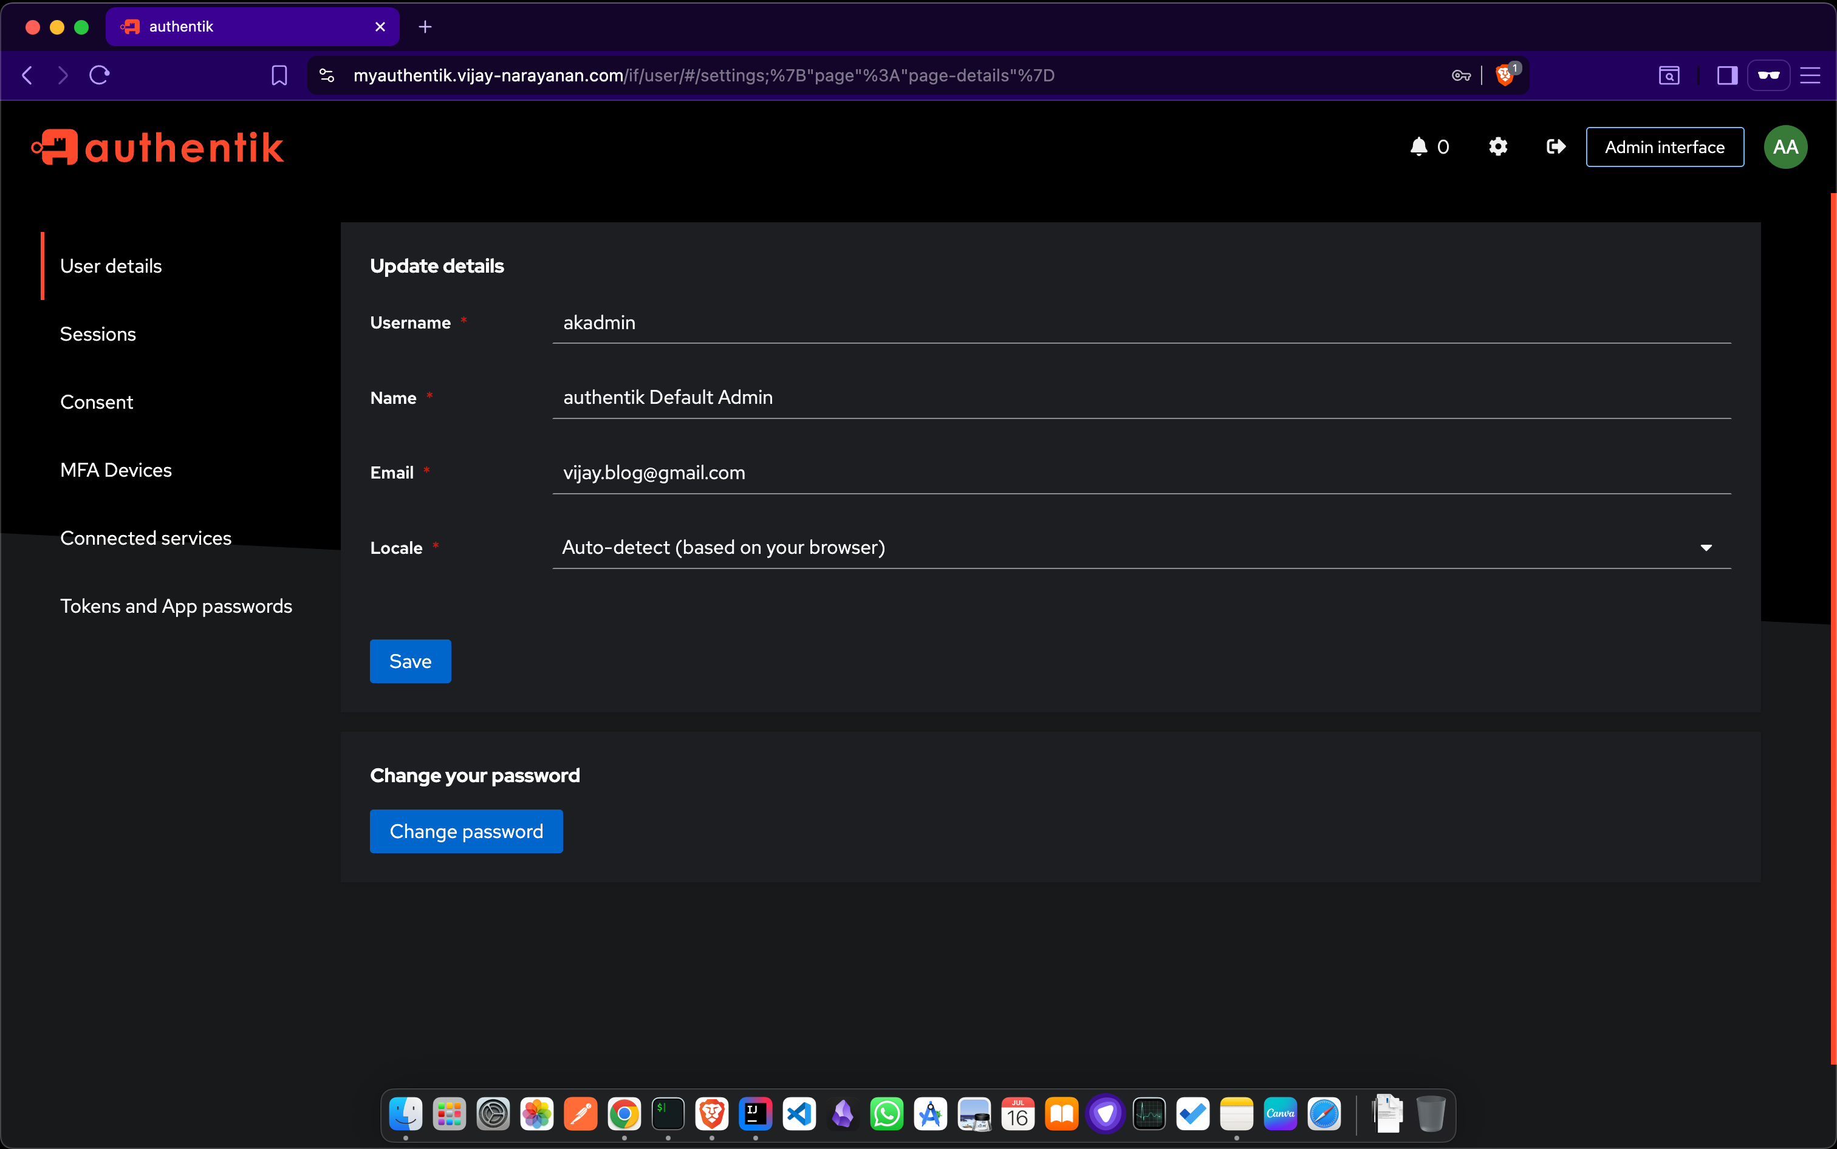Click the Leo glasses icon in toolbar

(x=1768, y=75)
